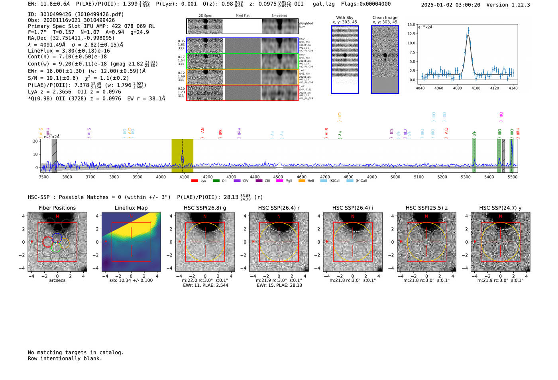Click the Obs: 20201116v021 text line
The image size is (558, 380).
71,20
